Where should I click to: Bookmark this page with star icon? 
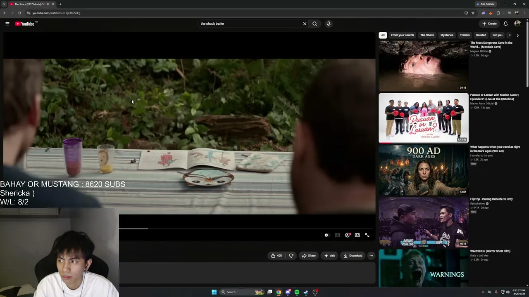pos(473,13)
